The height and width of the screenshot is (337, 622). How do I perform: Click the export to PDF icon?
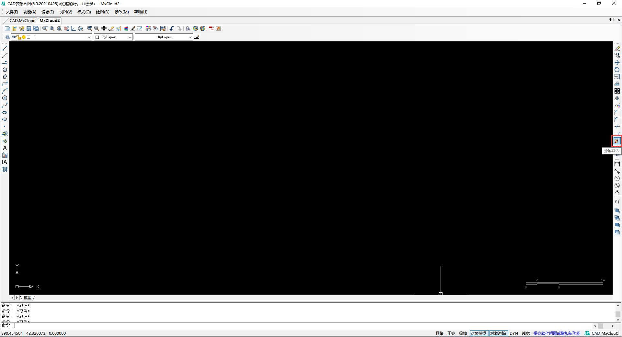pyautogui.click(x=212, y=28)
